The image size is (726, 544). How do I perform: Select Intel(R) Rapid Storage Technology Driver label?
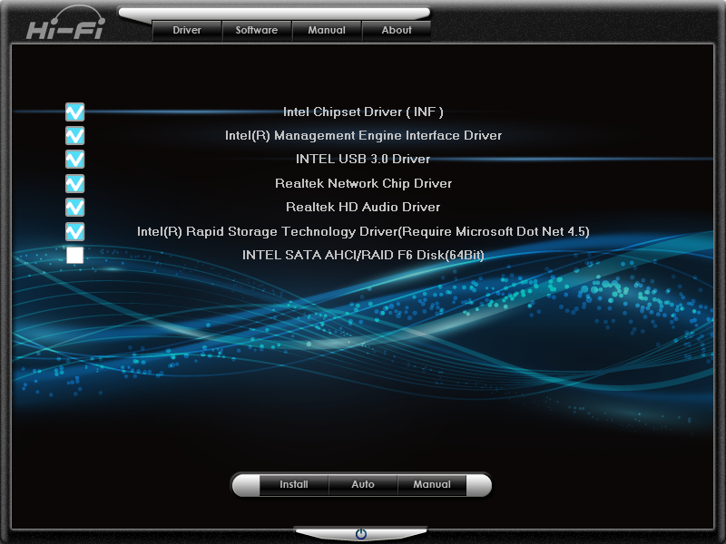click(363, 231)
